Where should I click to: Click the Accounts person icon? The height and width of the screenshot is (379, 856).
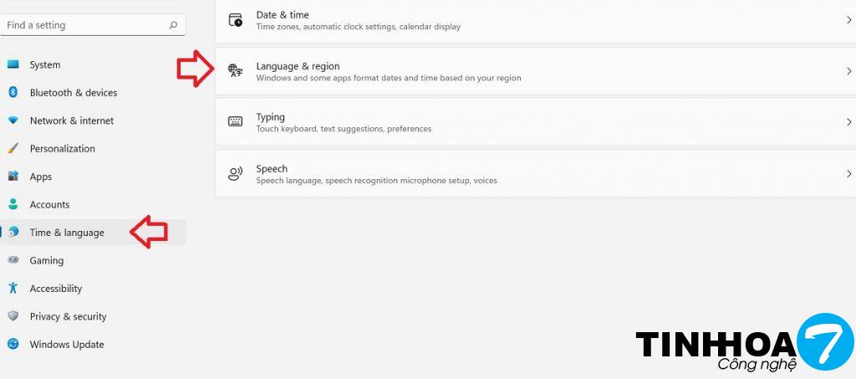[13, 204]
